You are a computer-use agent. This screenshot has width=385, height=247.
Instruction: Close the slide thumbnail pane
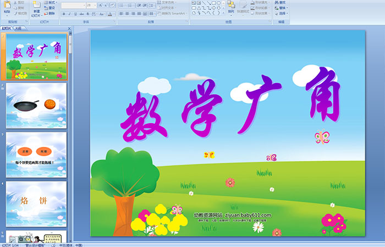click(69, 29)
